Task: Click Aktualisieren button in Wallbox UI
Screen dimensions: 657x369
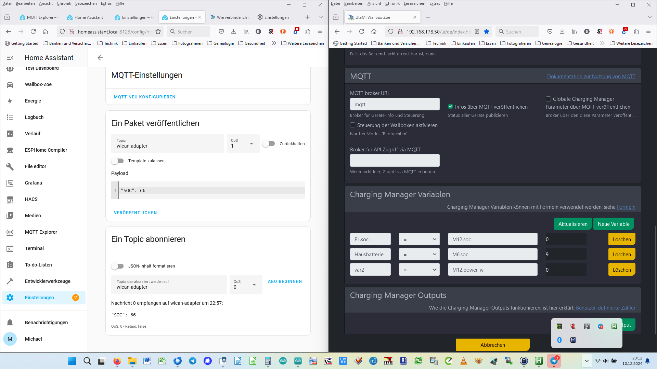Action: coord(573,224)
